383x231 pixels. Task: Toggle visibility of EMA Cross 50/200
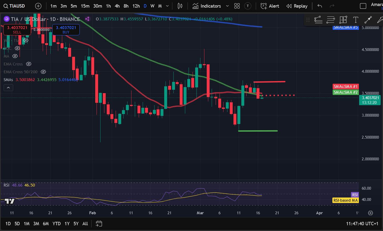click(44, 72)
